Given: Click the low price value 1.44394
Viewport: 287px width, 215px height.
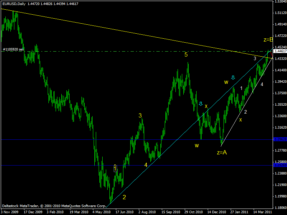Looking at the screenshot, I should (x=59, y=4).
